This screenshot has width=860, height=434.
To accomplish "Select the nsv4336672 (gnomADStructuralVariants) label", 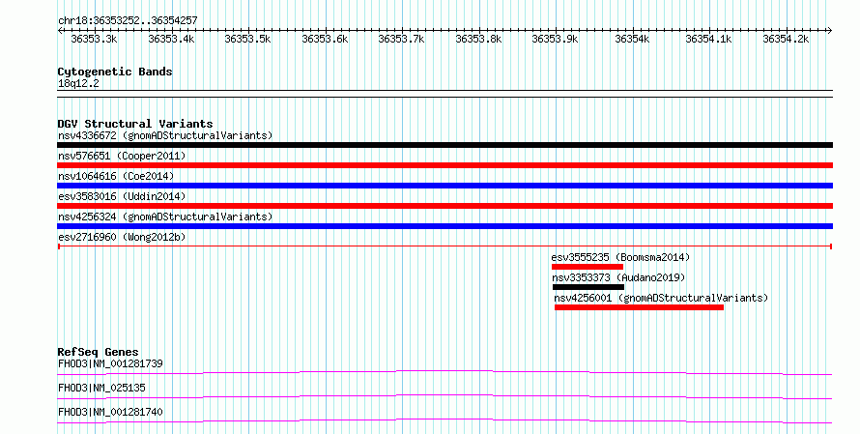I will click(x=165, y=135).
